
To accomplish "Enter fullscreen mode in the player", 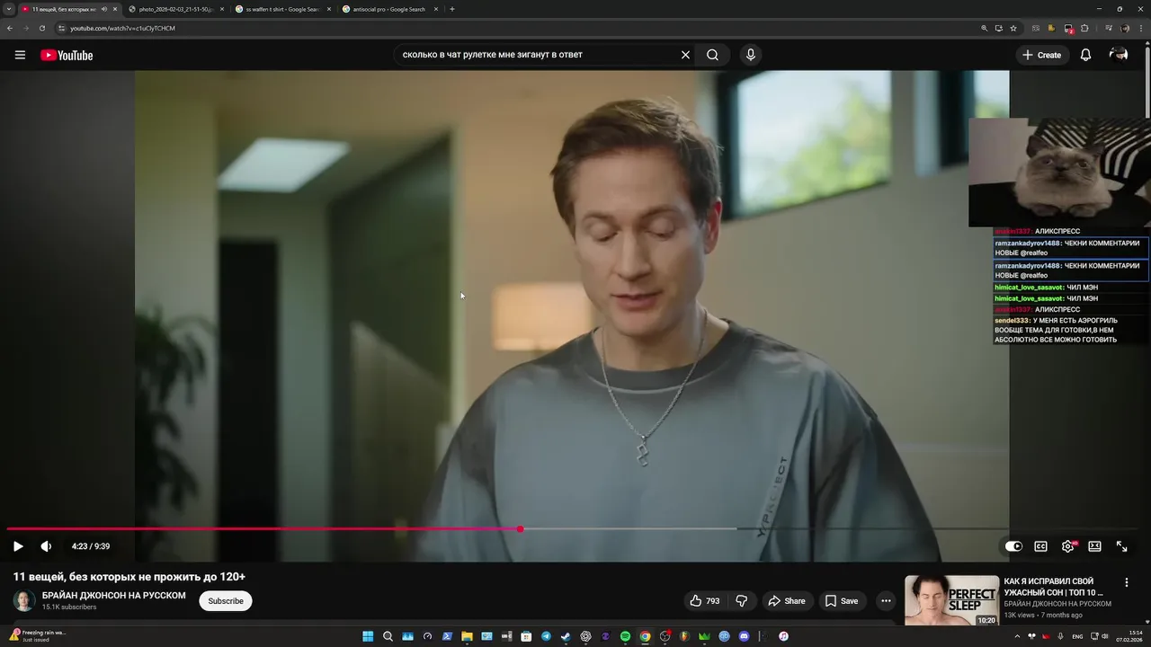I will click(x=1122, y=546).
